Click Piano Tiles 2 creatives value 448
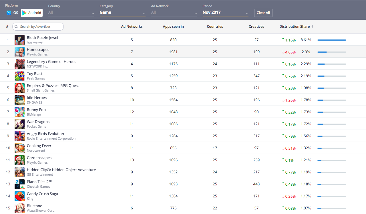 (x=256, y=184)
